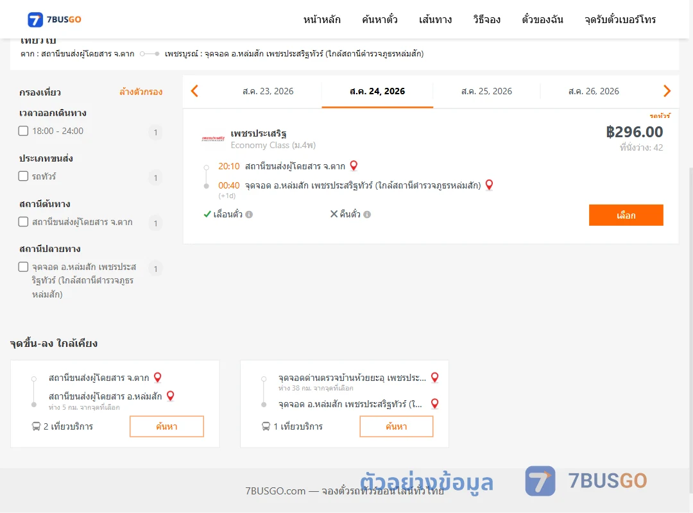Click the X mark beside คืนตั๋ว

point(334,214)
